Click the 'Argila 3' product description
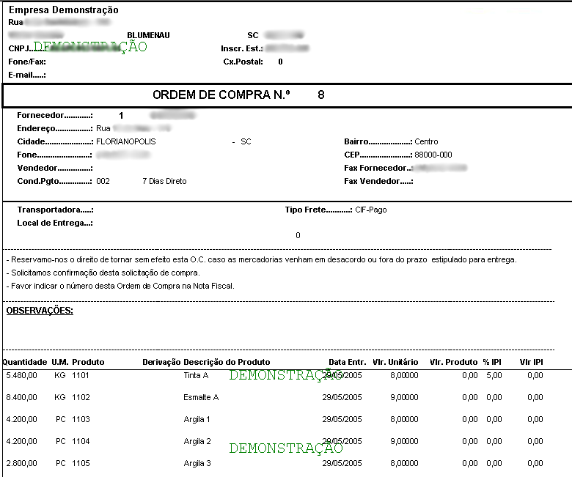This screenshot has height=477, width=572. [197, 463]
